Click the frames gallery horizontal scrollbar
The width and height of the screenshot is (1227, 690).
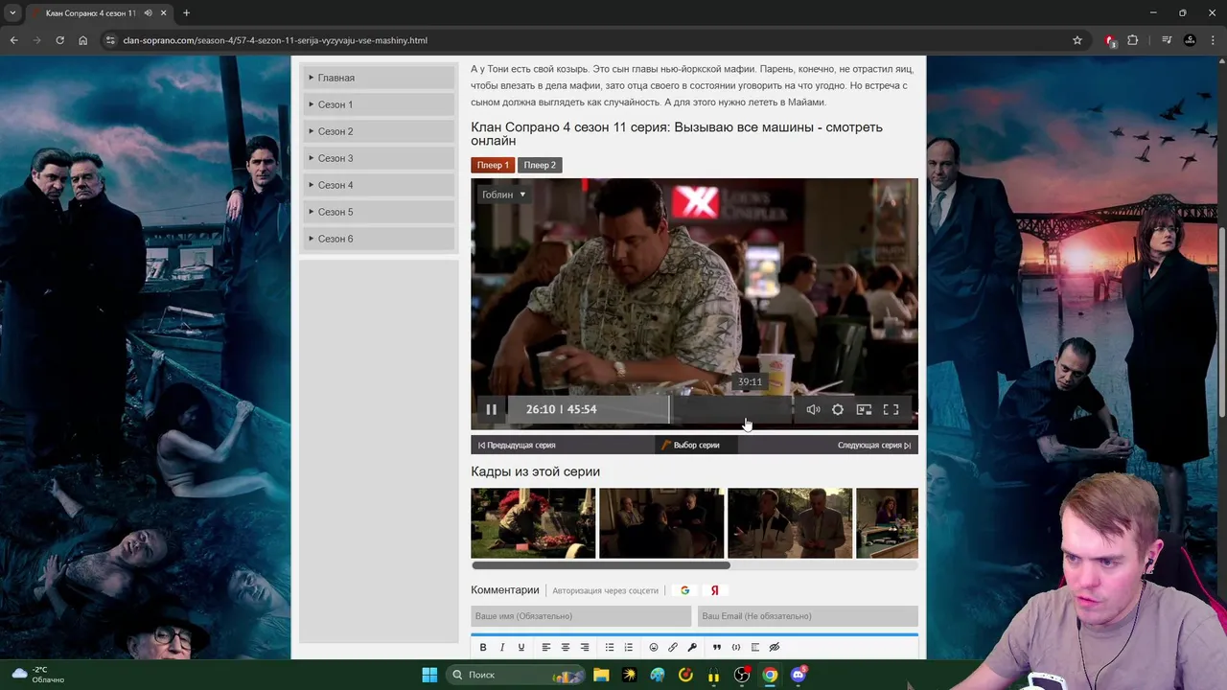600,565
